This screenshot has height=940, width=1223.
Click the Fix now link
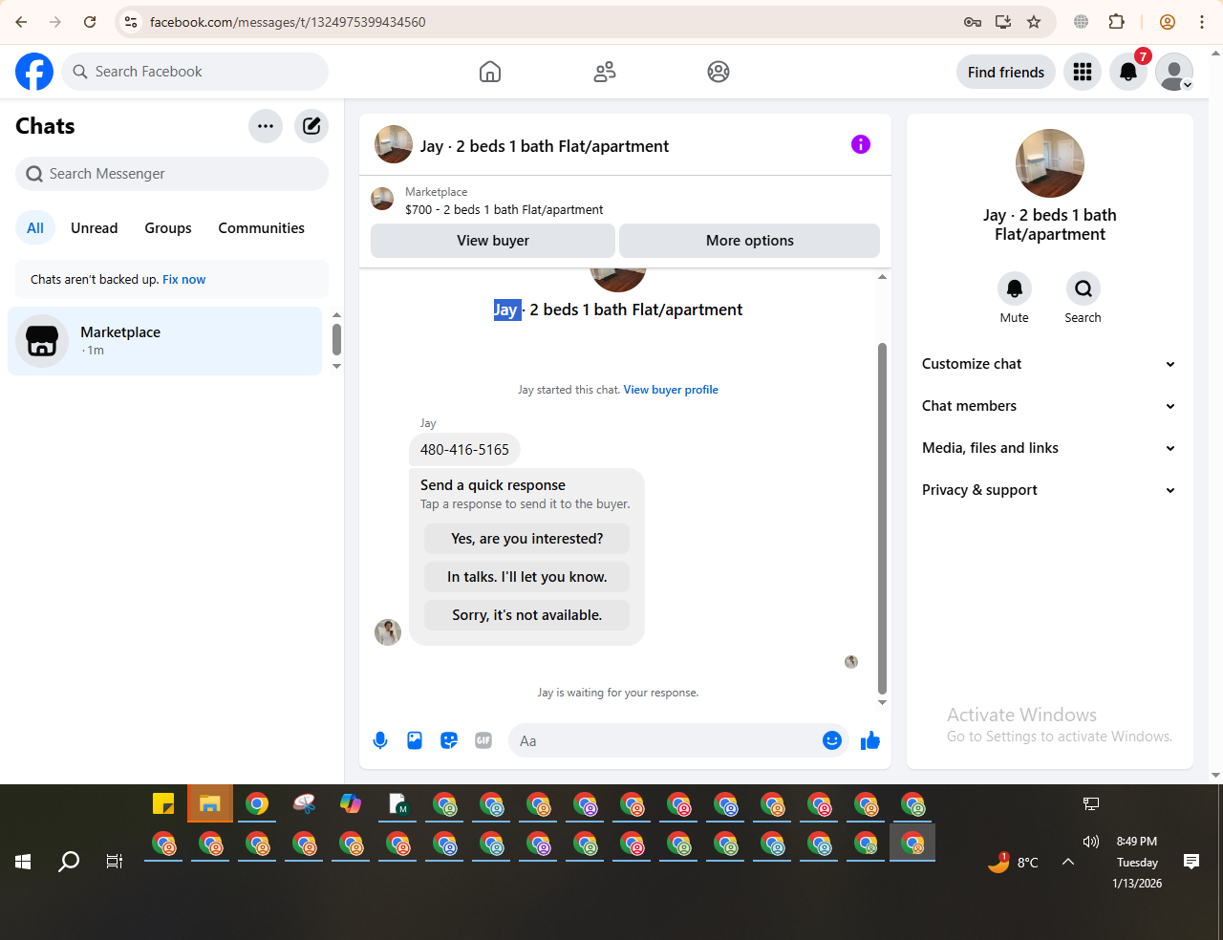[183, 280]
